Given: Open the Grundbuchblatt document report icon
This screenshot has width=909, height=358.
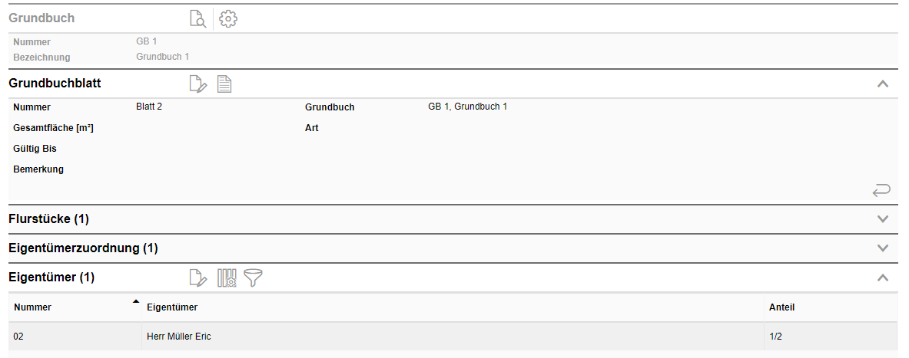Looking at the screenshot, I should click(x=224, y=84).
